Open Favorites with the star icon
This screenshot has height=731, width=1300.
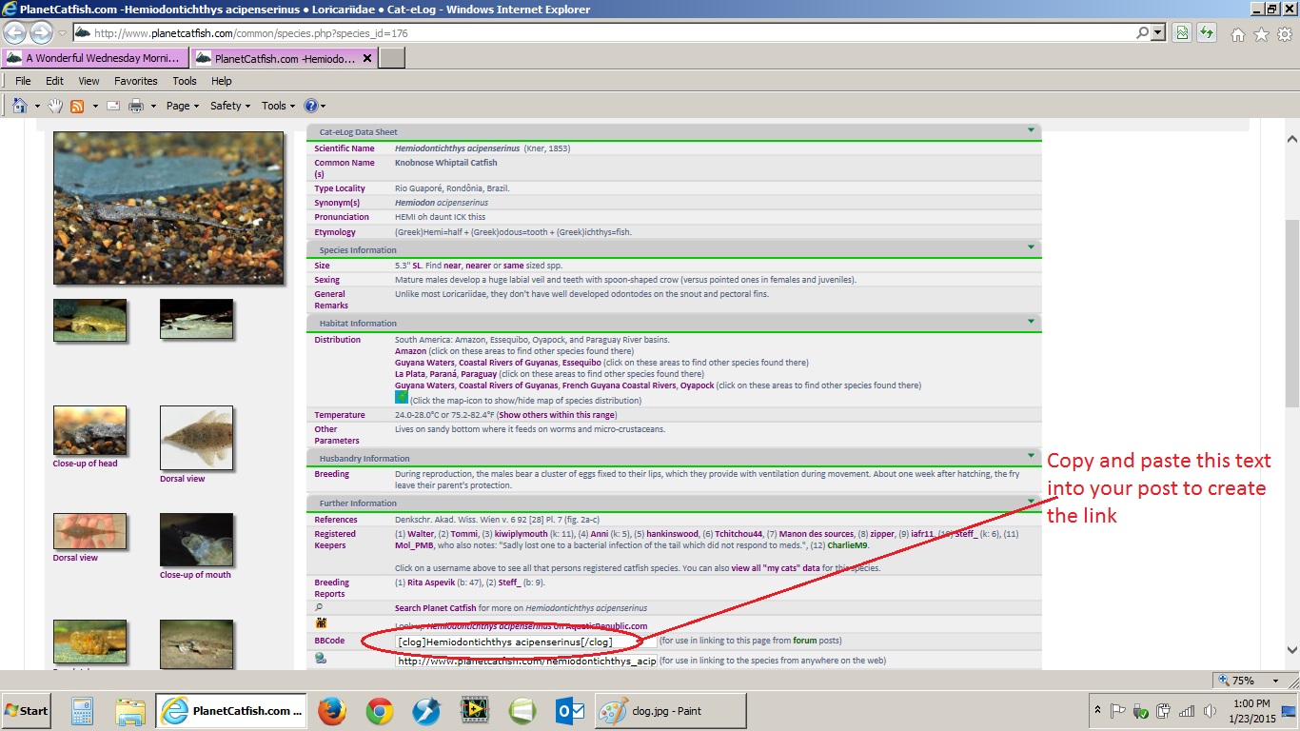(1262, 34)
